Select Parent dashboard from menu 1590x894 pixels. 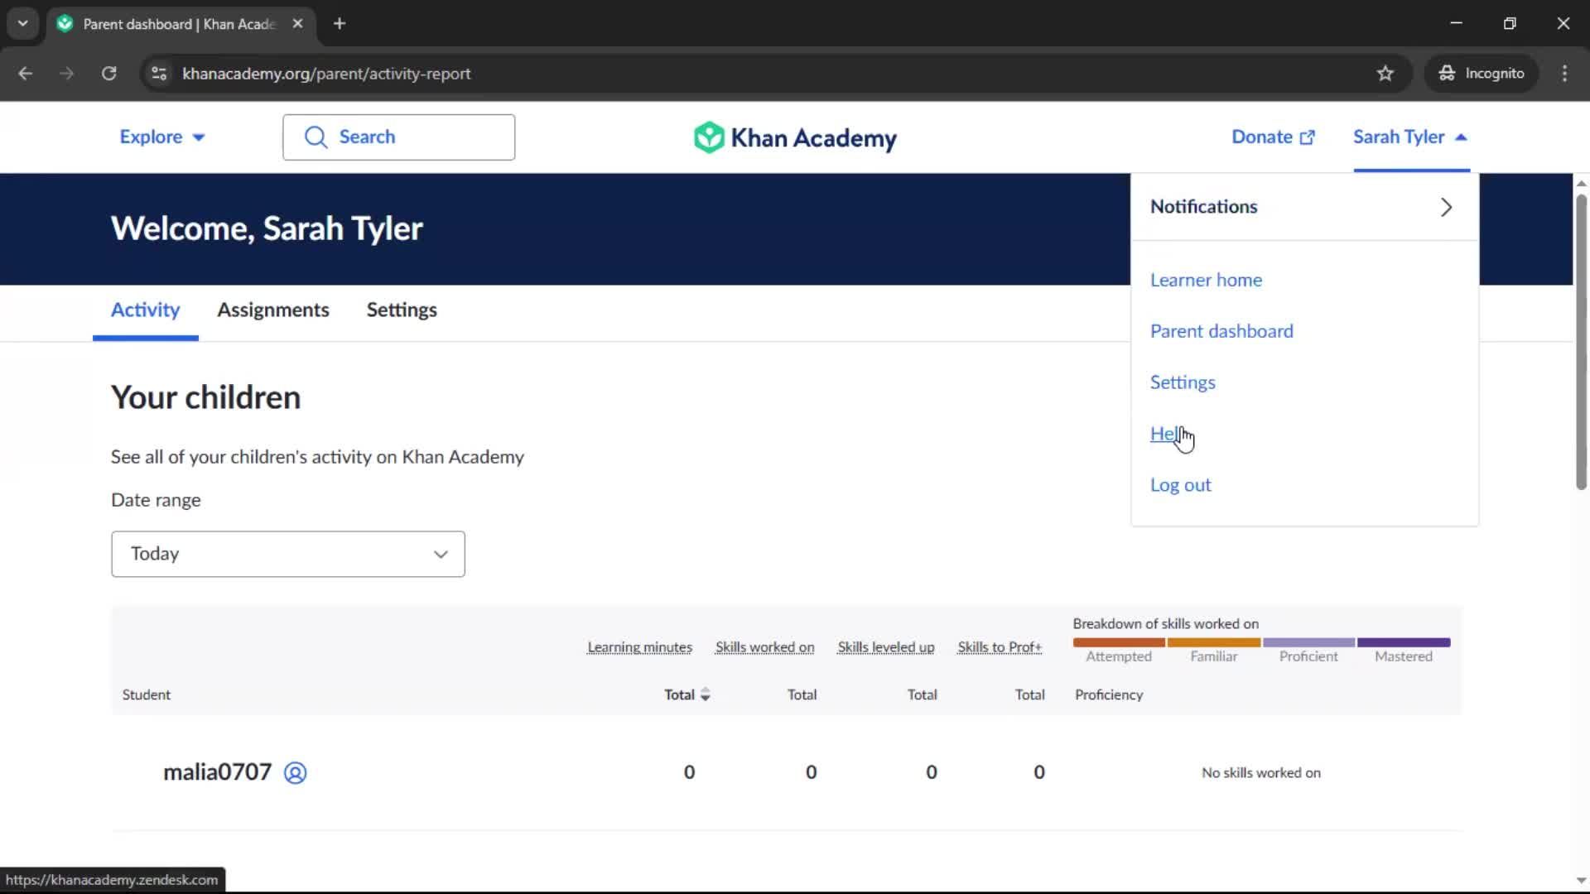[x=1221, y=331]
